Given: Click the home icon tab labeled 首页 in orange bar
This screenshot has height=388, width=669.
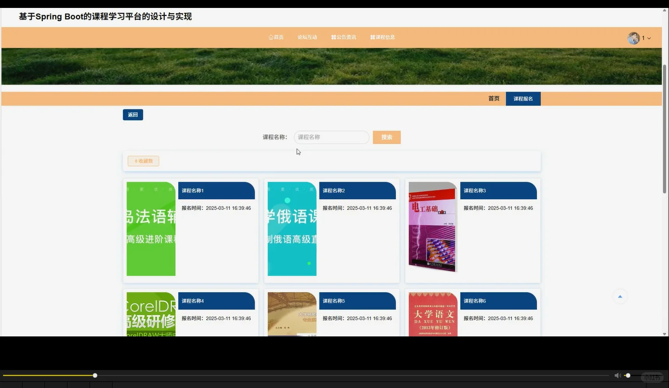Looking at the screenshot, I should (x=493, y=98).
